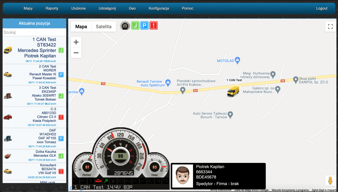The width and height of the screenshot is (338, 192).
Task: Click the red car icon of C-3 Citroen
Action: click(x=8, y=117)
